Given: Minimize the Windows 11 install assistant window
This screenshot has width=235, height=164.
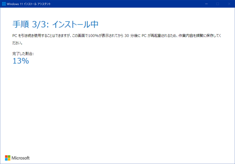Looking at the screenshot, I should point(206,4).
